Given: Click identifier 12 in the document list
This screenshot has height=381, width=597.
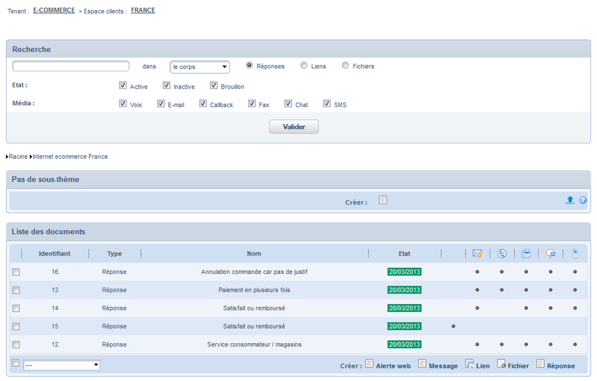Looking at the screenshot, I should (55, 344).
